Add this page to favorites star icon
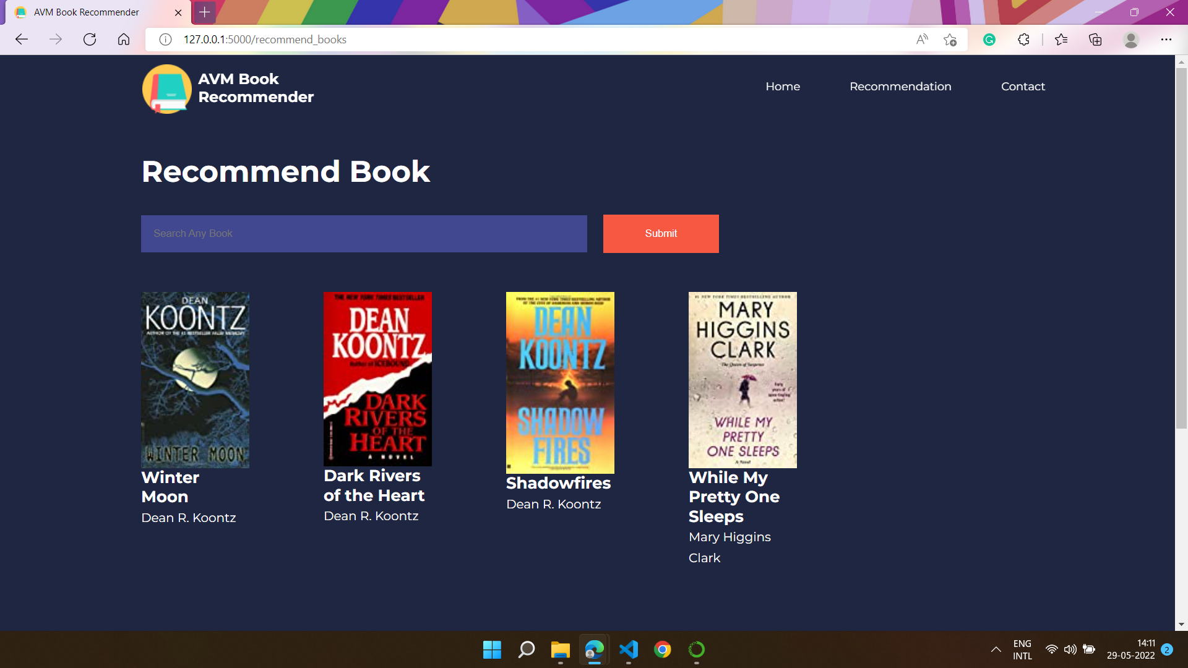 (x=950, y=40)
